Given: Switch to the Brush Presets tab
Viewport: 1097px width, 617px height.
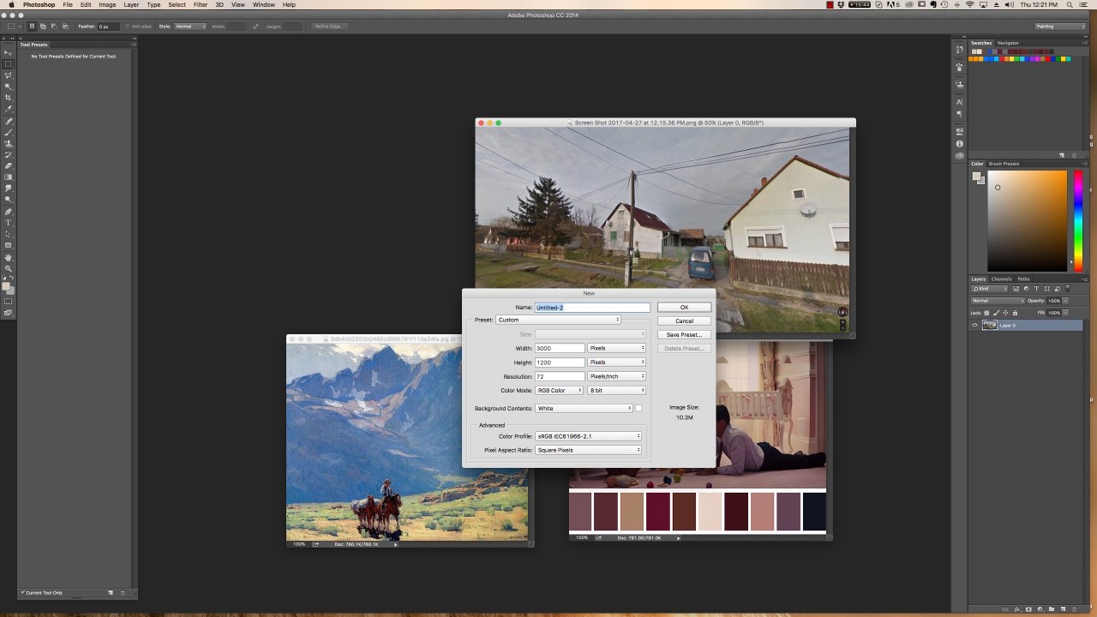Looking at the screenshot, I should (x=1004, y=164).
